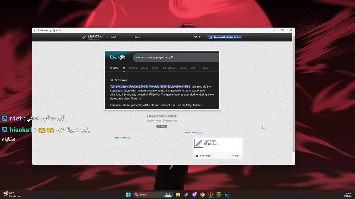
Task: Click the taskbar Search box
Action: [x=153, y=195]
